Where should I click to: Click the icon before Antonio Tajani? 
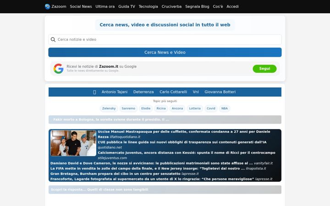[x=94, y=92]
